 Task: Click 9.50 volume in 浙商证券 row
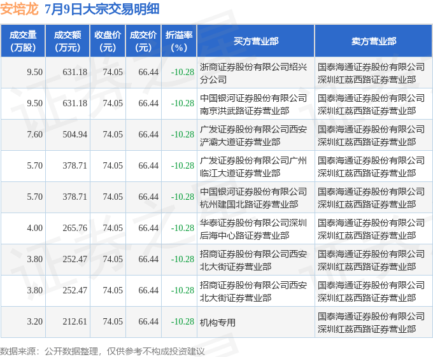pyautogui.click(x=35, y=73)
